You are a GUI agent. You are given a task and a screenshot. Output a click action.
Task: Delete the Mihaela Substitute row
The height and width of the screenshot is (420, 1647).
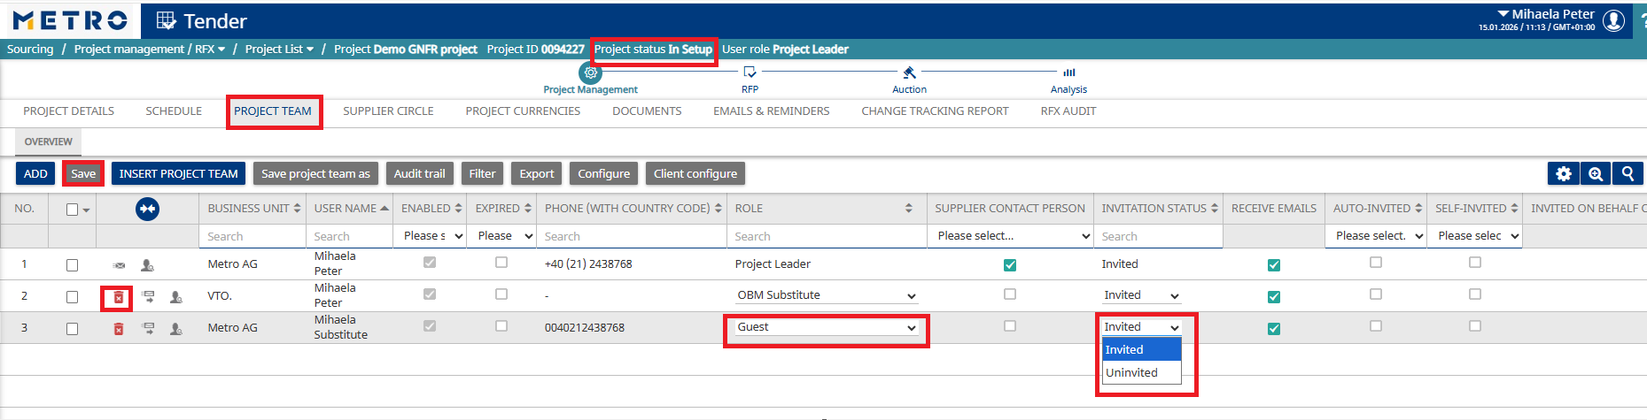118,329
